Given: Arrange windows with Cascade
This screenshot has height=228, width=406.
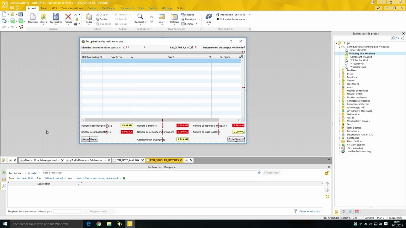Looking at the screenshot, I should (187, 15).
